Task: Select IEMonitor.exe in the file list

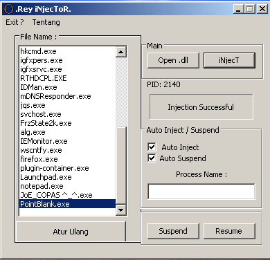Action: pyautogui.click(x=67, y=141)
